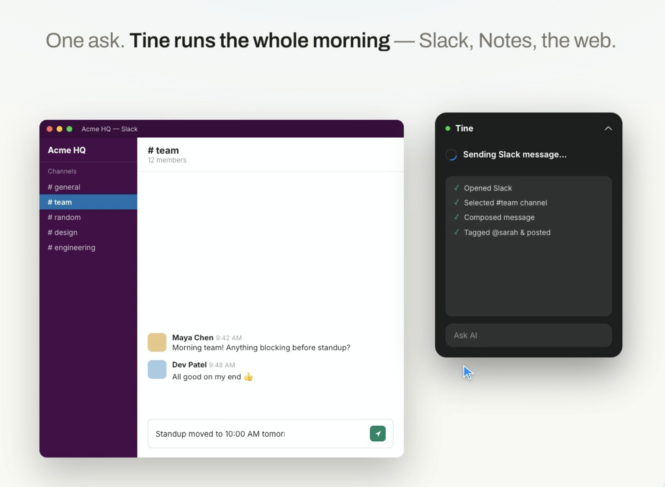Viewport: 665px width, 487px height.
Task: Click 'Morning team! Anything blocking before standup?' message
Action: pos(261,348)
